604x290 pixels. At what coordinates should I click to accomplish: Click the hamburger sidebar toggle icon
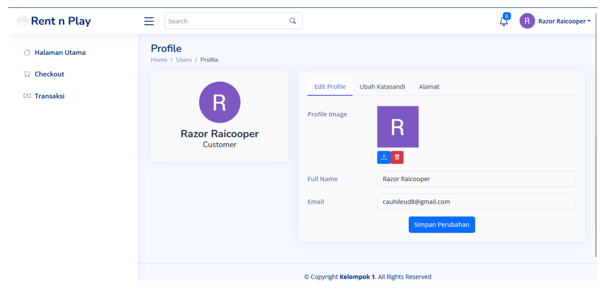coord(149,21)
